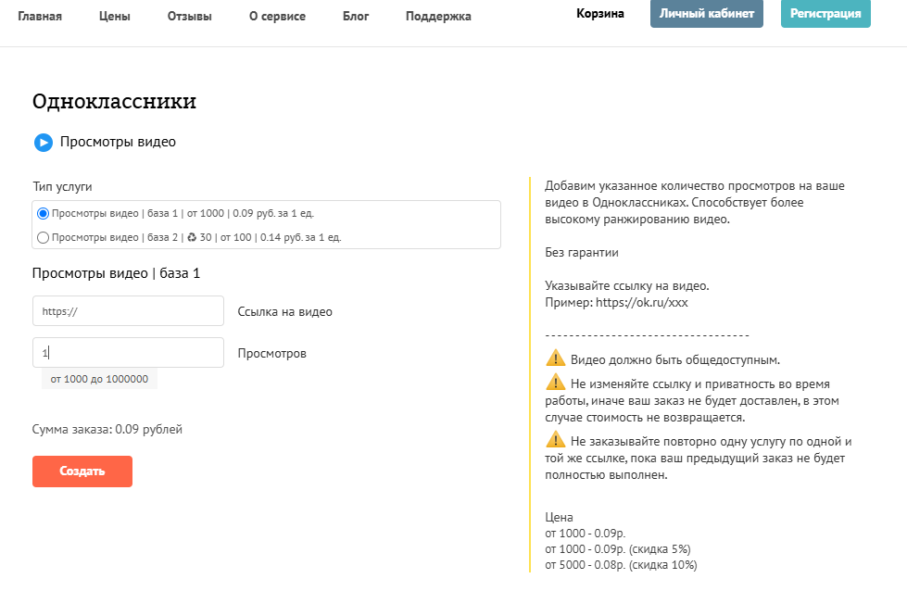Click the price line 'от 1000 - 0.09р. (скидка 5%)'

point(618,548)
